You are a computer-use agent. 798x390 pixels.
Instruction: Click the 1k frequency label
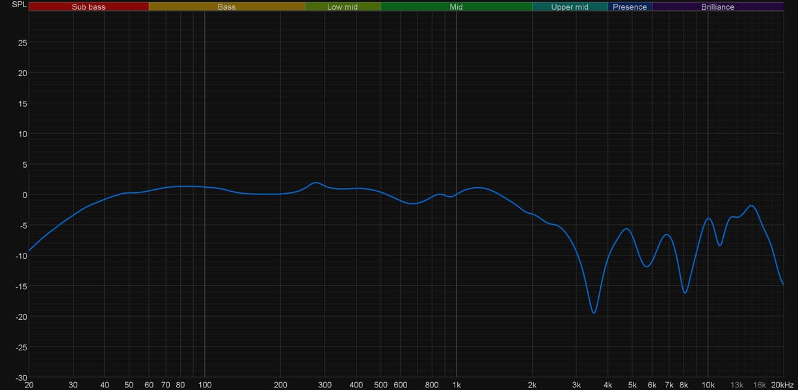pos(456,385)
